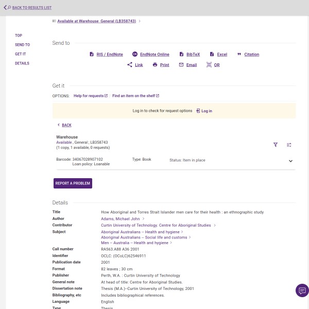Screen dimensions: 309x309
Task: Jump to Send To section
Action: tap(22, 45)
